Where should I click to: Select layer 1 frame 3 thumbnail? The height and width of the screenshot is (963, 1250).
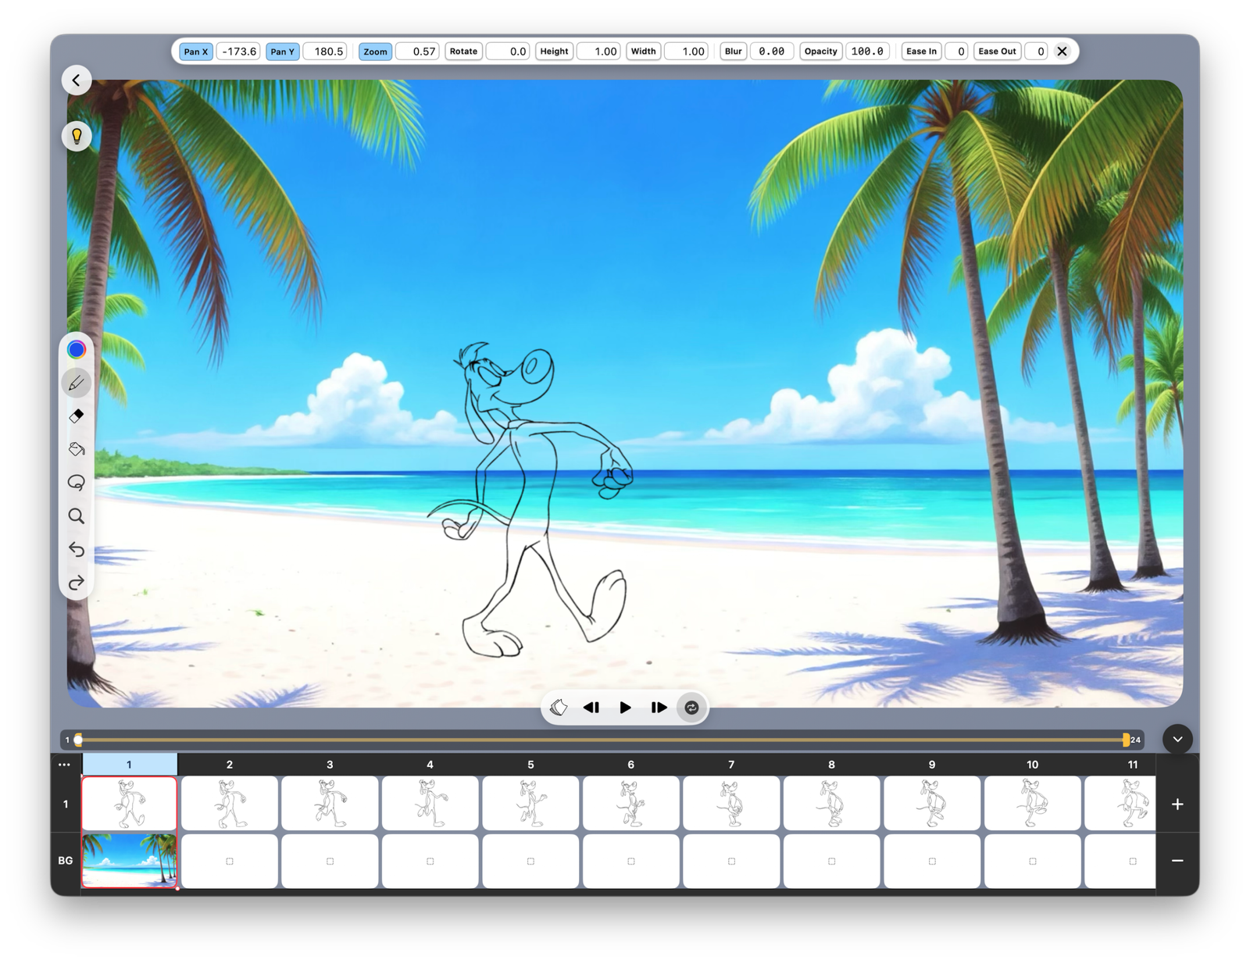point(330,804)
